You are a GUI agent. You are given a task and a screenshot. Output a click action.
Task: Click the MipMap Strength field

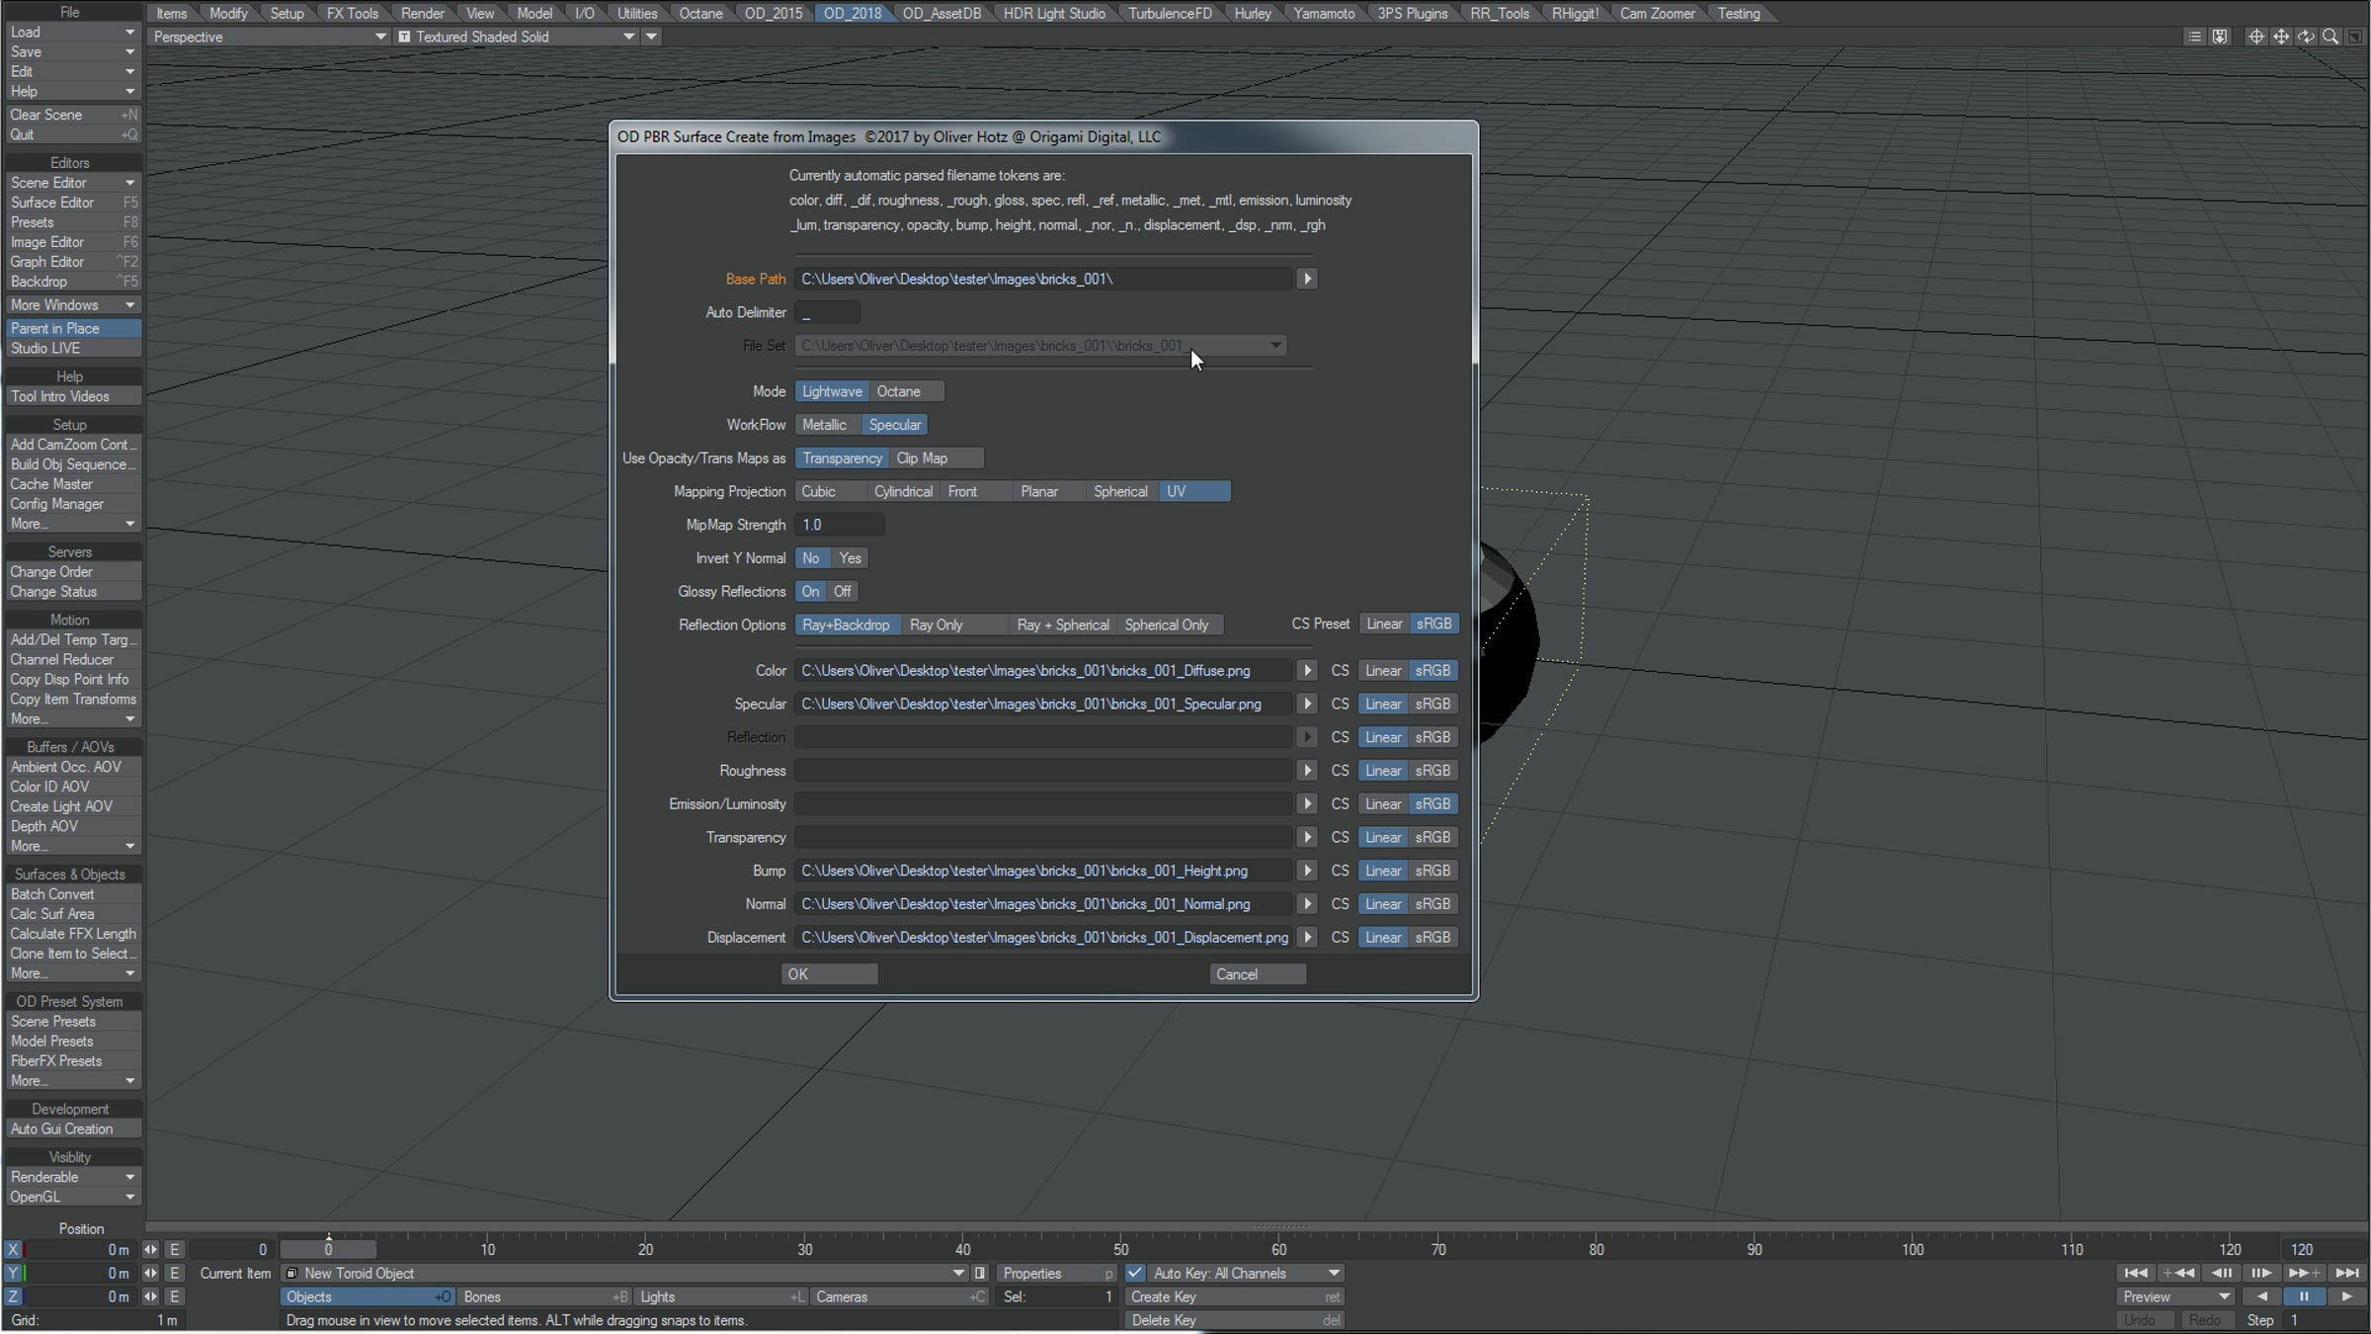click(839, 525)
